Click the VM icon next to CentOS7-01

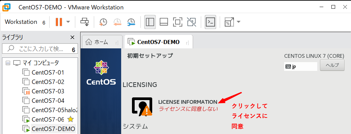[x=26, y=73]
